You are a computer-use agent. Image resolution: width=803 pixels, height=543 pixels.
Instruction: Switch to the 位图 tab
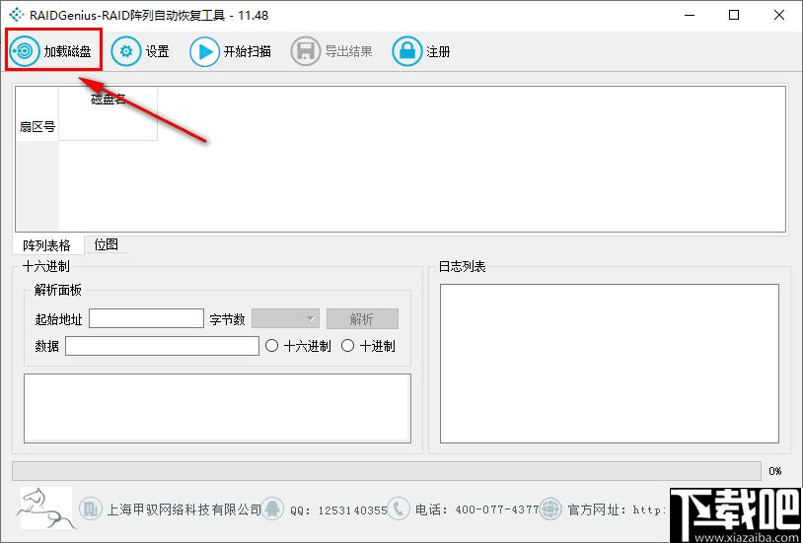107,244
